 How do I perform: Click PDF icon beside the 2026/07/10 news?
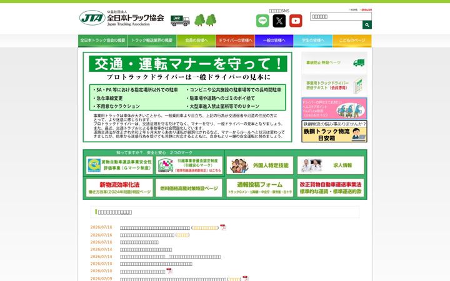[169, 271]
